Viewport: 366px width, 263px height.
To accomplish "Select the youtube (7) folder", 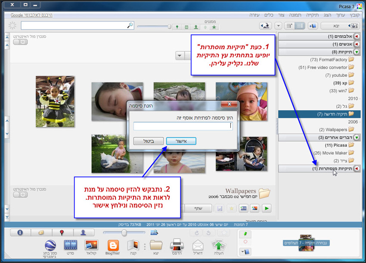I will point(340,75).
